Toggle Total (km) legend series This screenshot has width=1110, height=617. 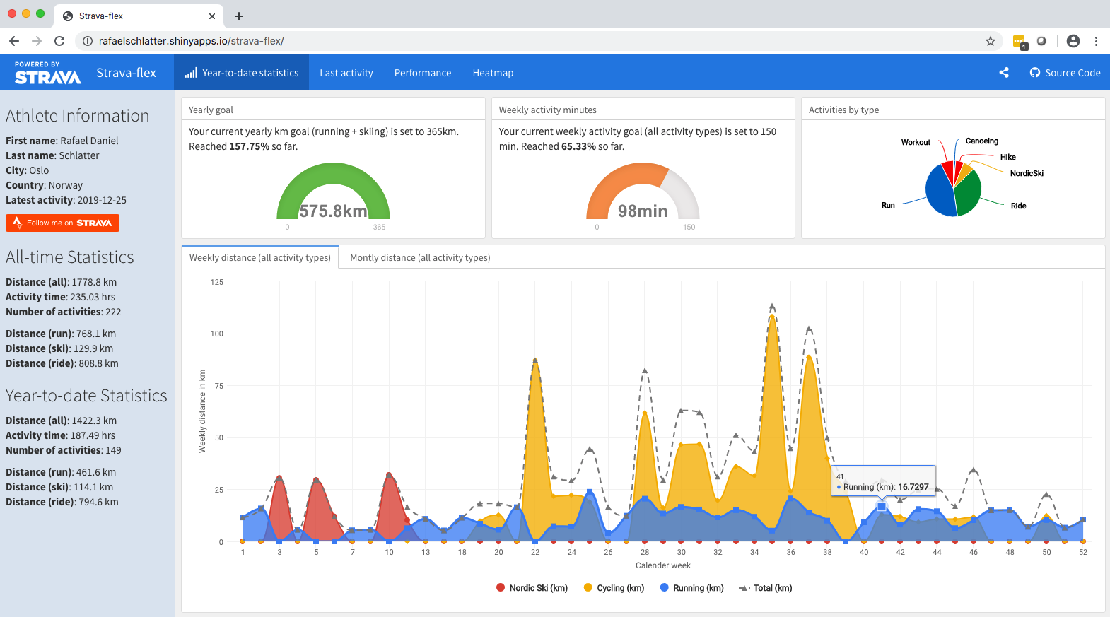[x=766, y=588]
